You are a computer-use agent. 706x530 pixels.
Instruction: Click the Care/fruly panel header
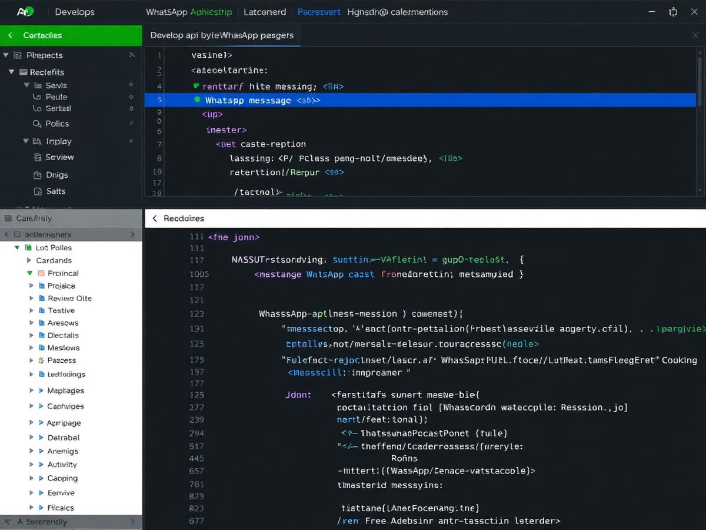tap(71, 218)
